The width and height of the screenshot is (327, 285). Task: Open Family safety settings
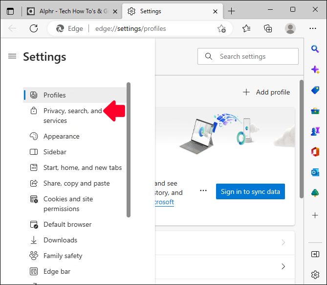point(75,256)
